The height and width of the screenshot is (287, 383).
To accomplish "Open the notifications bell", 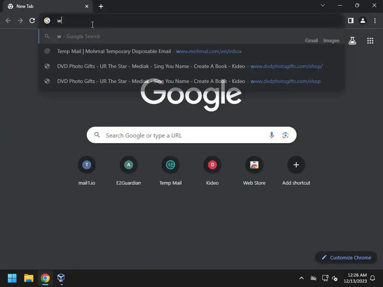I will (x=373, y=278).
